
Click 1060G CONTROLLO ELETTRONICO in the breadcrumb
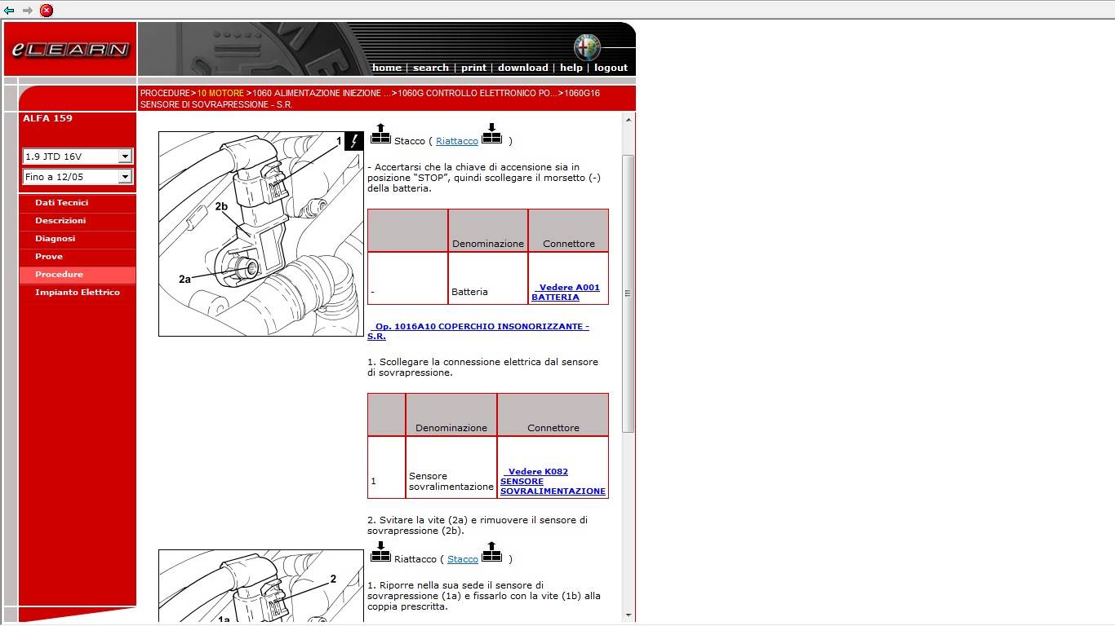pyautogui.click(x=478, y=94)
